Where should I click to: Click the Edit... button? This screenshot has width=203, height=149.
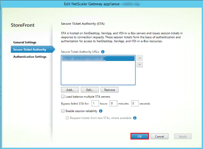point(90,90)
